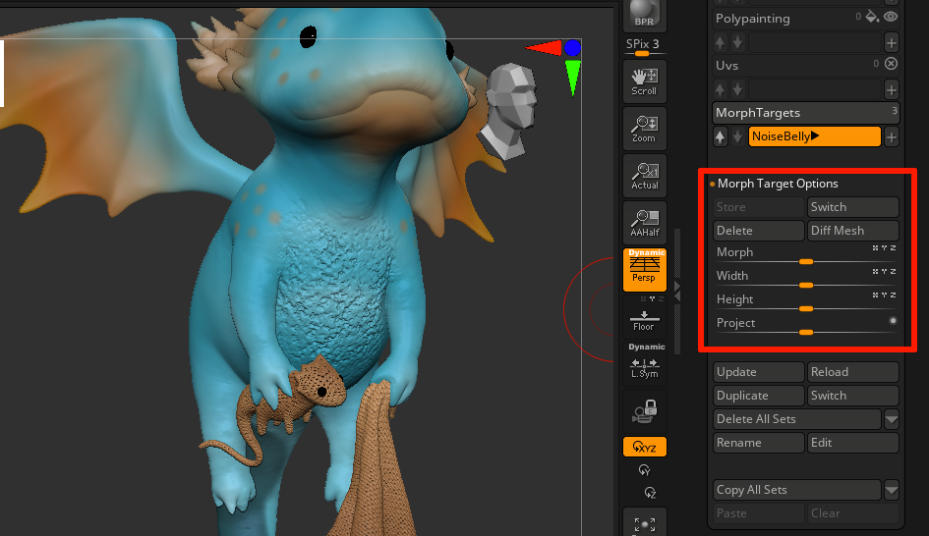Toggle the Polypainting eye visibility icon
Screen dimensions: 929x536
pos(891,17)
